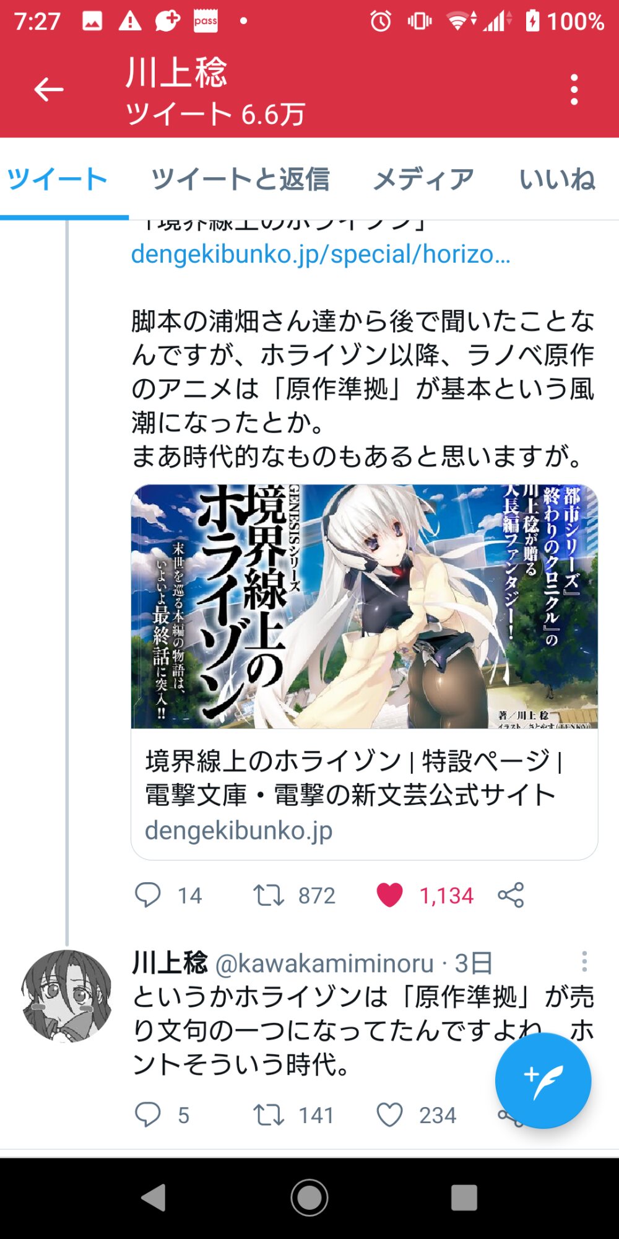Compose a new tweet with floating button
Viewport: 619px width, 1239px height.
(543, 1080)
